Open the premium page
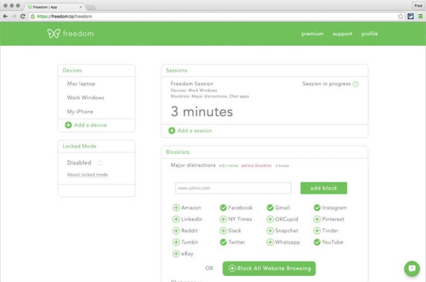The image size is (426, 282). pos(312,33)
